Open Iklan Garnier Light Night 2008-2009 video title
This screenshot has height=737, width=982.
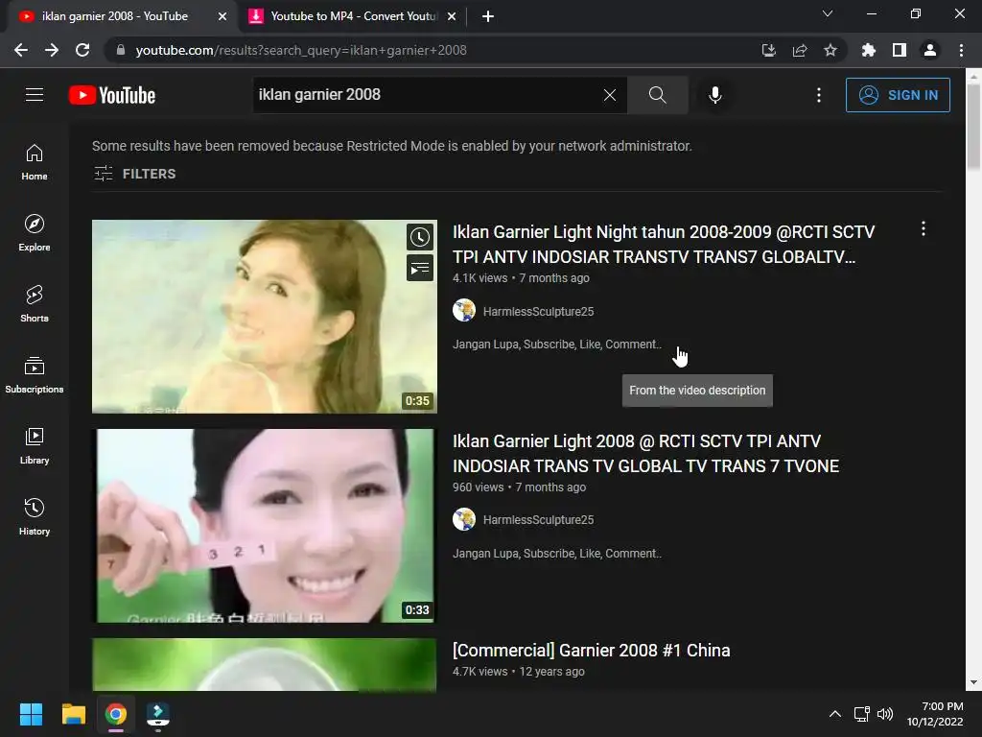(664, 245)
